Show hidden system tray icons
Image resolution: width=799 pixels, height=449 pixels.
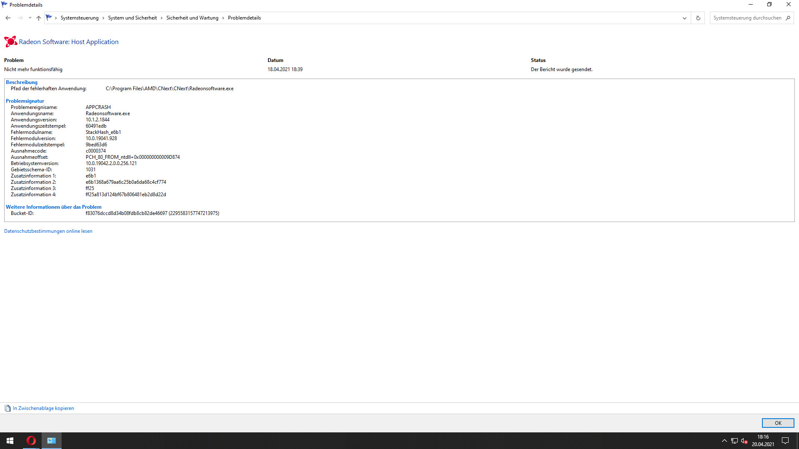pos(724,441)
